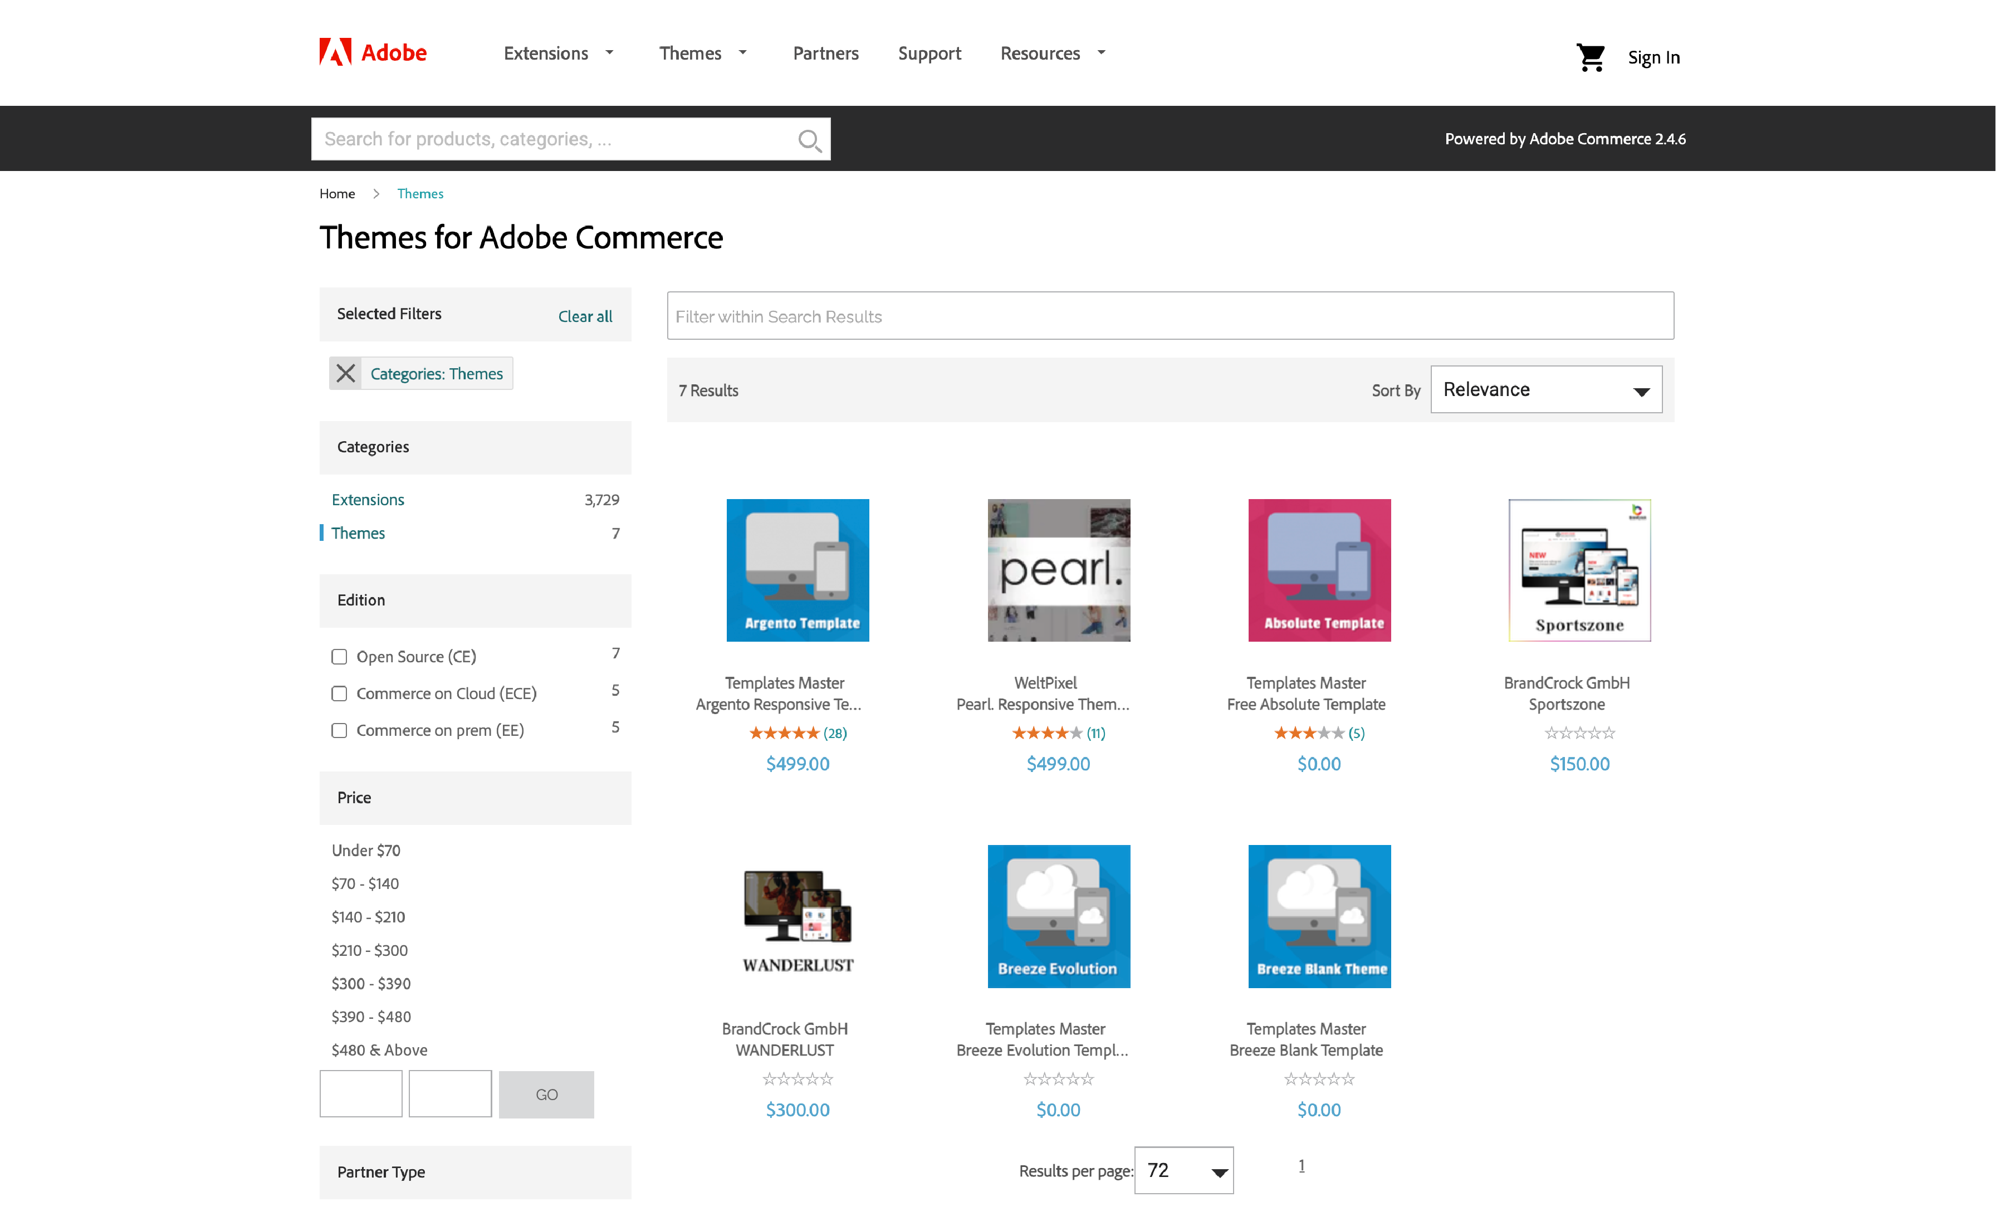Viewport: 1996px width, 1226px height.
Task: Open Results per page dropdown
Action: coord(1183,1170)
